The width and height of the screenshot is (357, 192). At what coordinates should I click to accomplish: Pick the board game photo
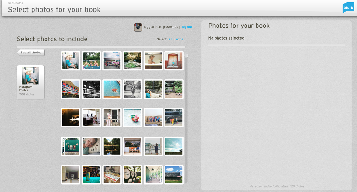(112, 174)
